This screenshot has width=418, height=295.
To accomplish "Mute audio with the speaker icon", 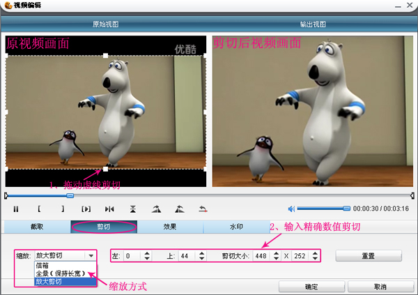I will (293, 209).
